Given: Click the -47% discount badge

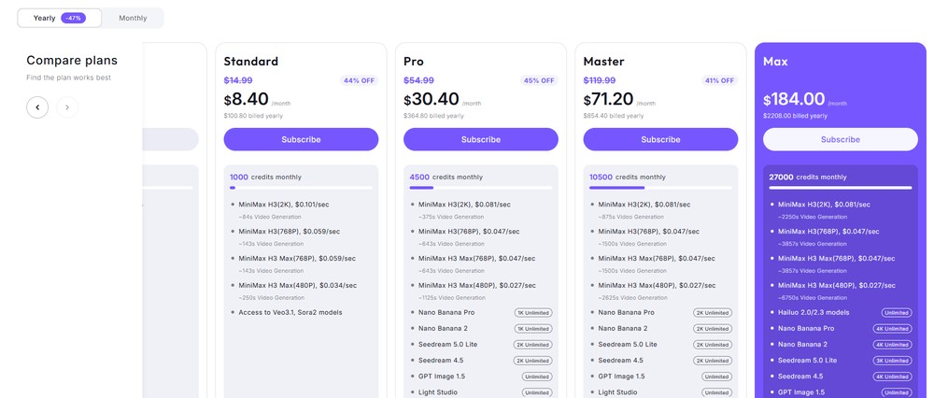Looking at the screenshot, I should pos(73,18).
